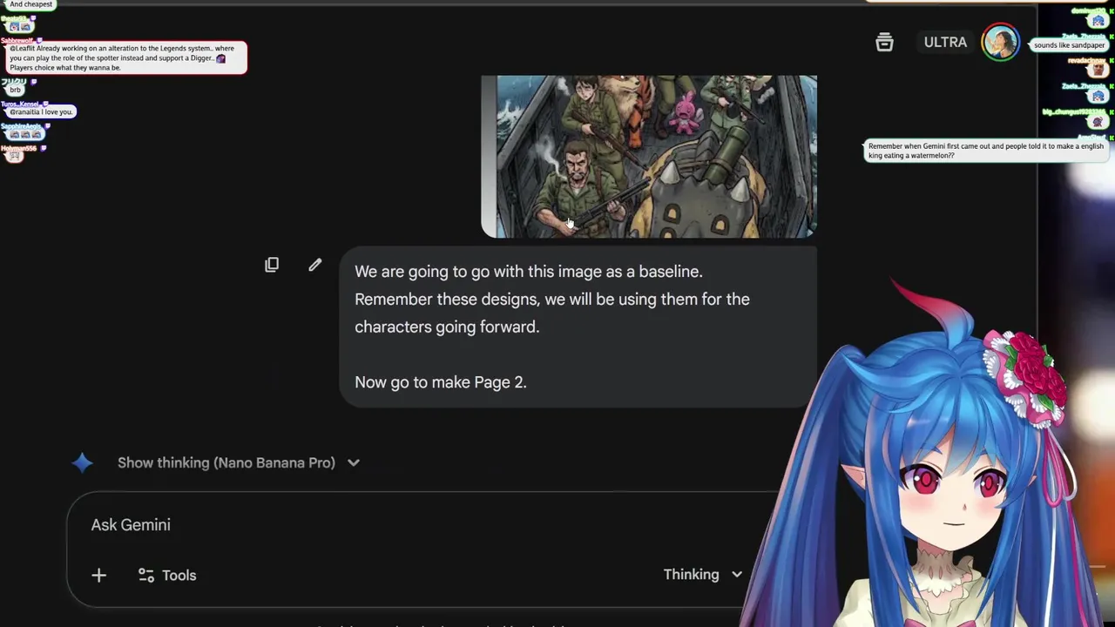The height and width of the screenshot is (627, 1115).
Task: Open the generated comic image thumbnail
Action: tap(649, 157)
